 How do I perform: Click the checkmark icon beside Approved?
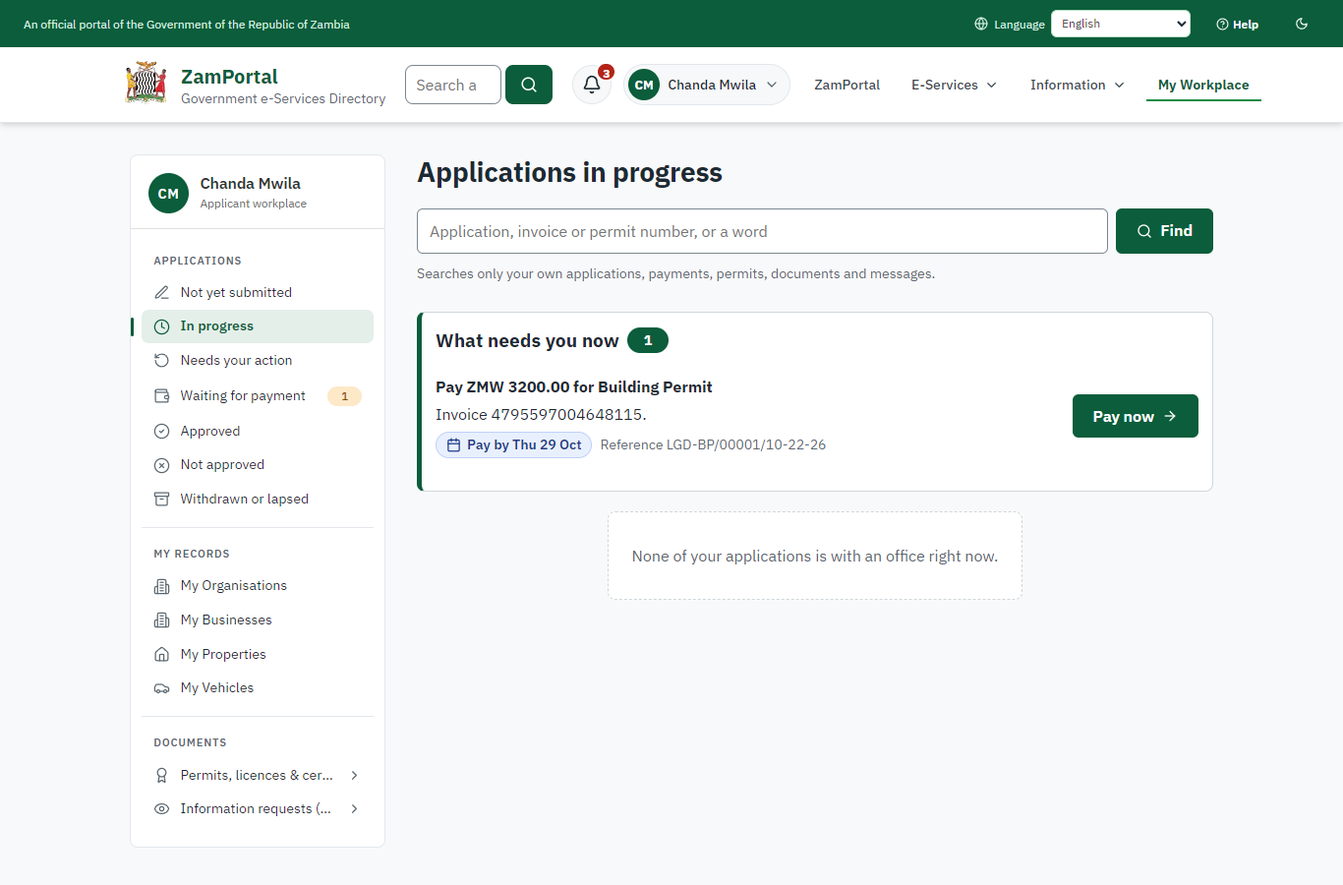pos(162,431)
